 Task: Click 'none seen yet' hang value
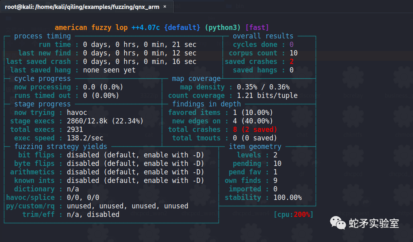109,70
